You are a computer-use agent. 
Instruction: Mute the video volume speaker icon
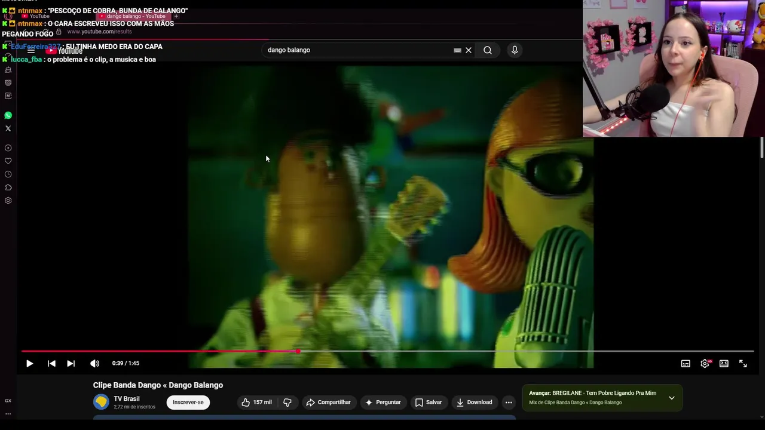pos(94,363)
